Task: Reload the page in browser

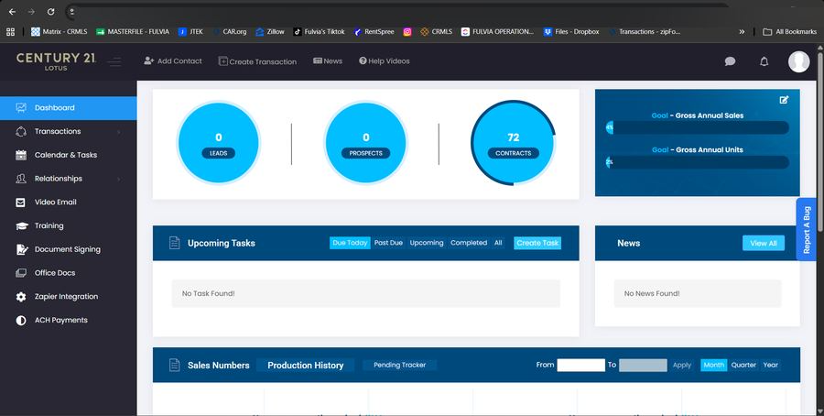Action: point(50,12)
